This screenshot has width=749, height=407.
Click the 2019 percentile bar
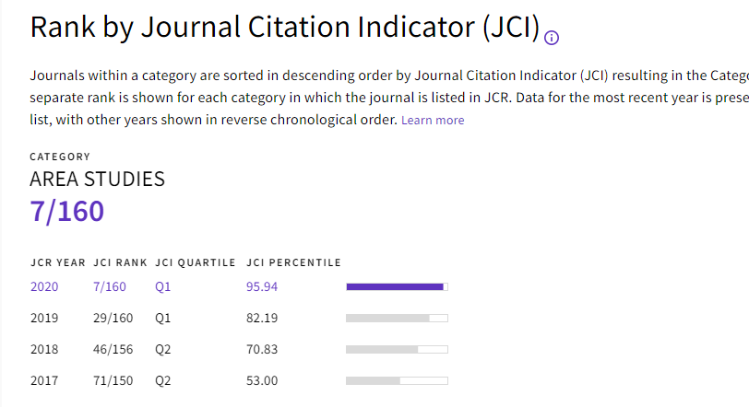coord(397,318)
